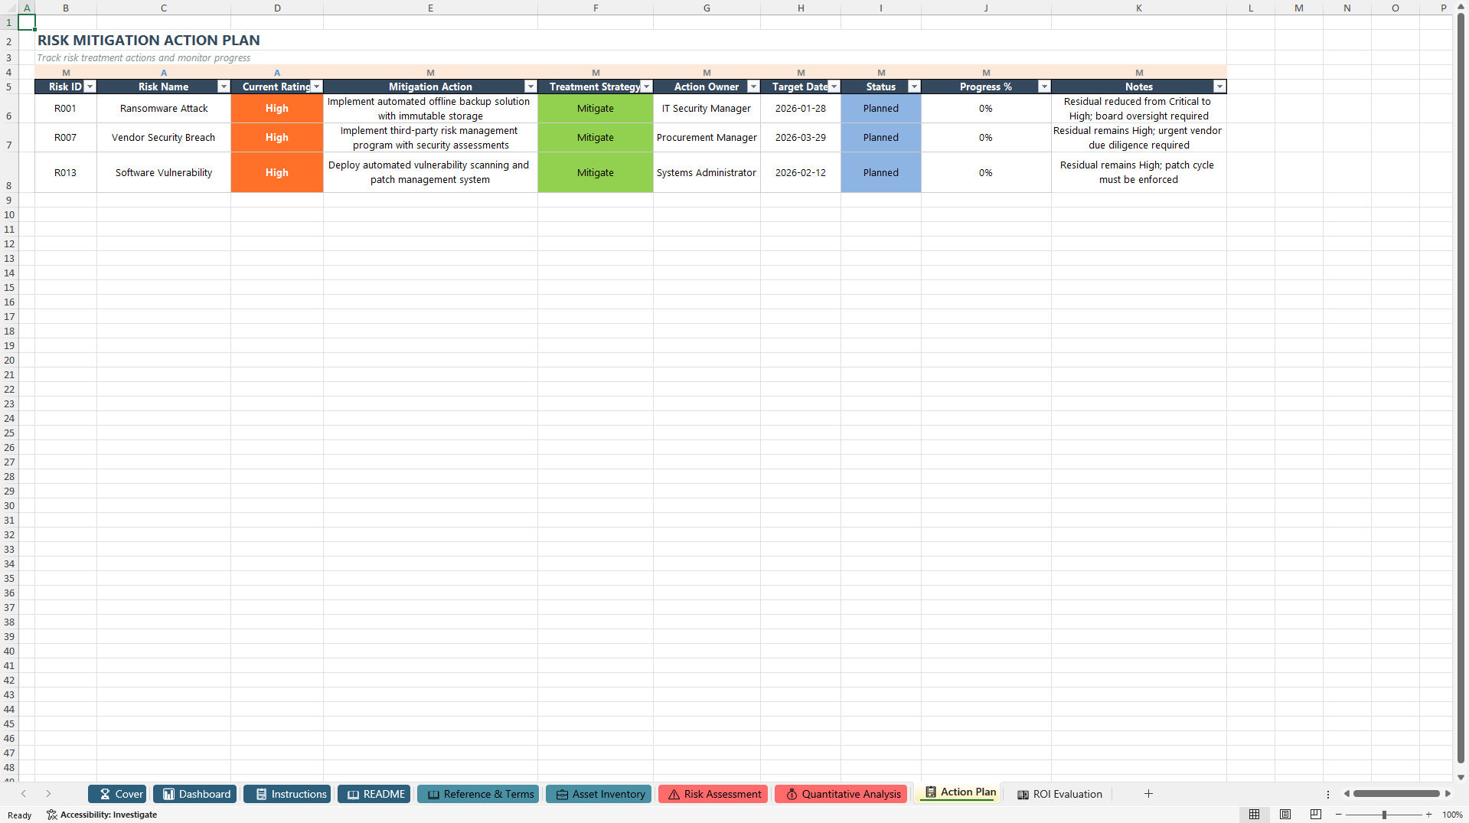Go to Asset Inventory sheet
This screenshot has width=1469, height=823.
(599, 794)
